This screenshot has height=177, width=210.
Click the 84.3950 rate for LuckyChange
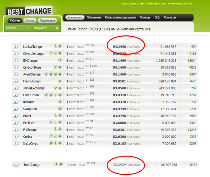(119, 47)
